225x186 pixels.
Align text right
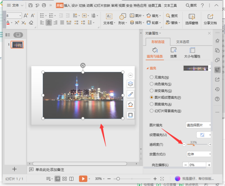coord(55,23)
